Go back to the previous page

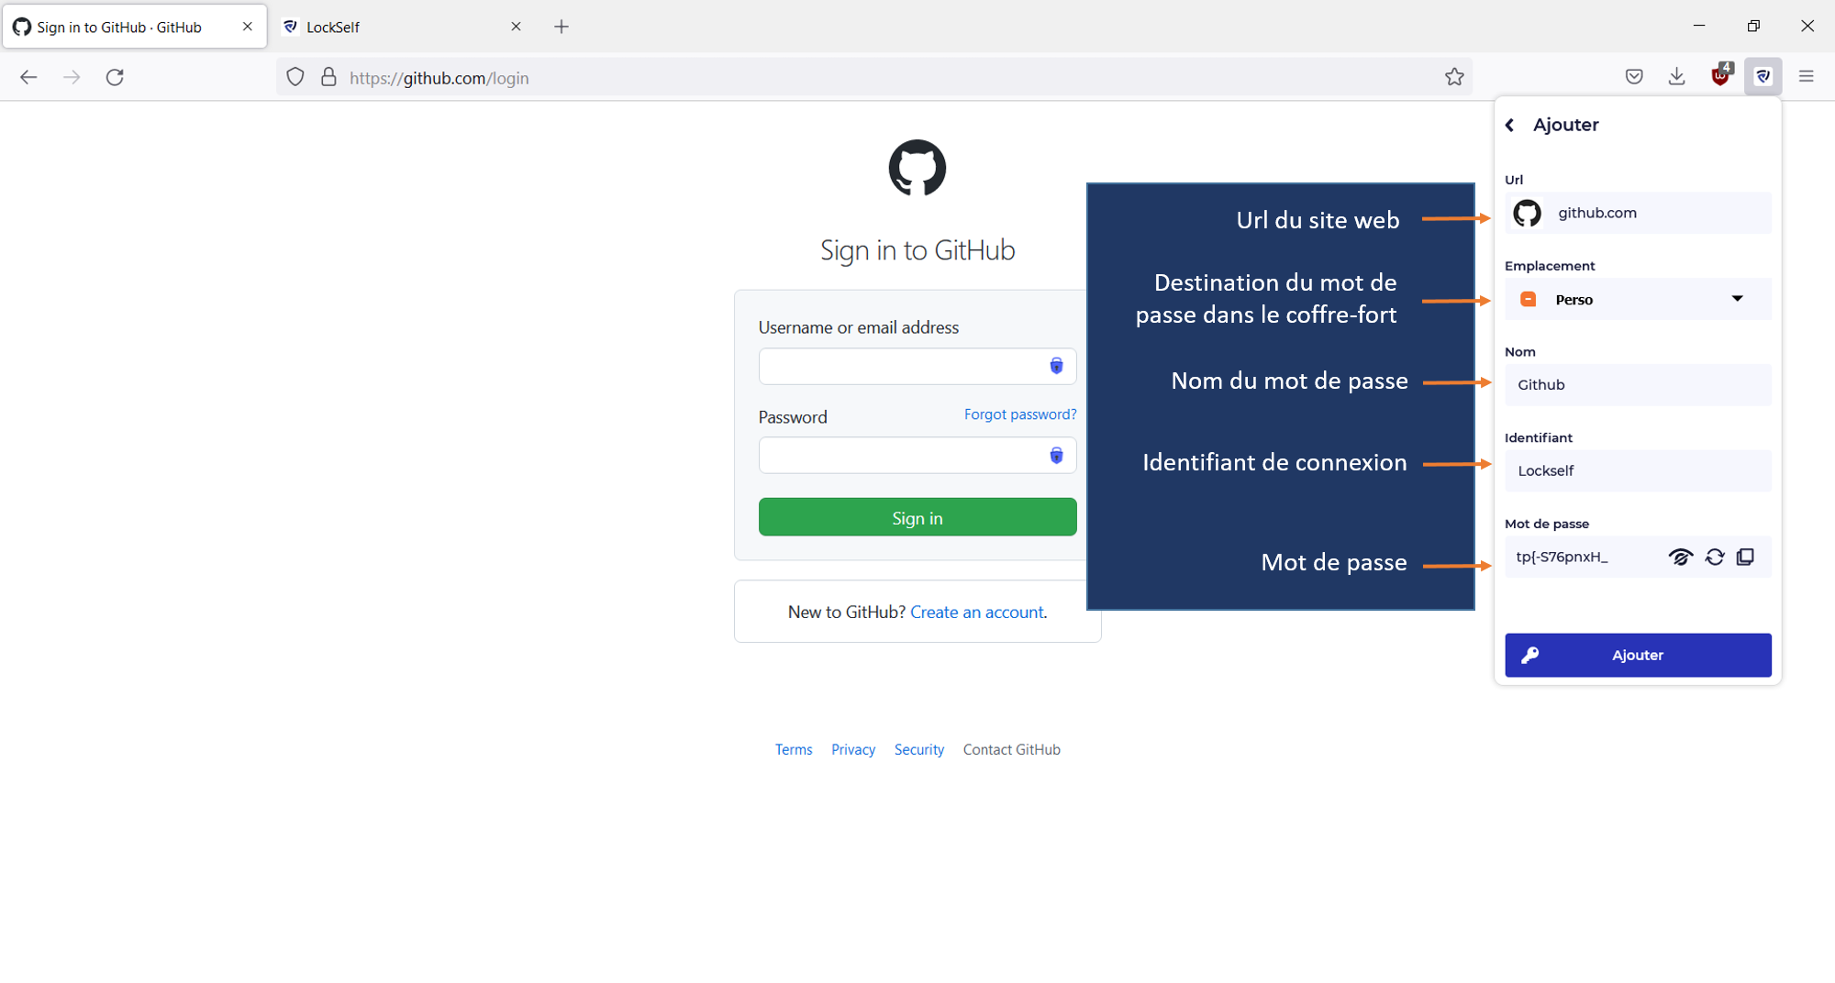pos(28,77)
